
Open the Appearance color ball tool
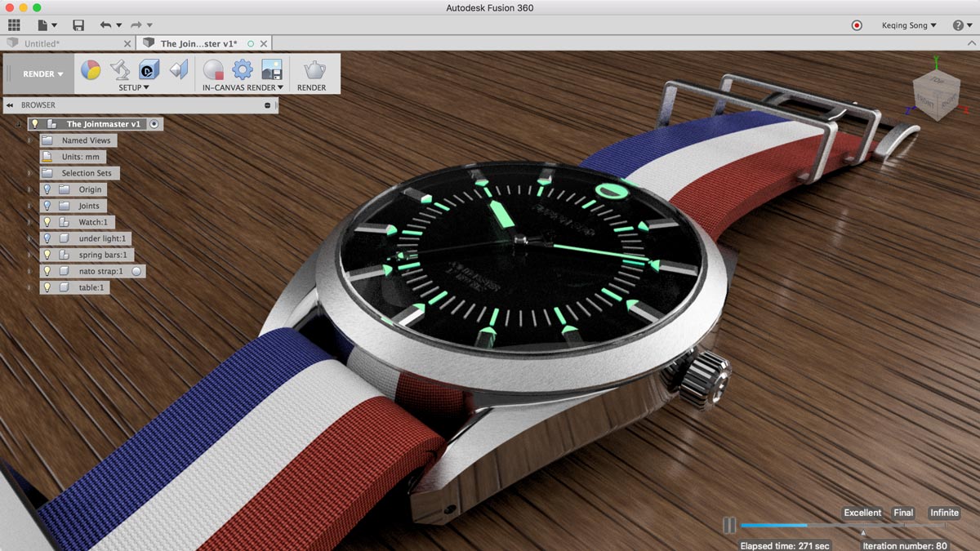click(x=91, y=70)
